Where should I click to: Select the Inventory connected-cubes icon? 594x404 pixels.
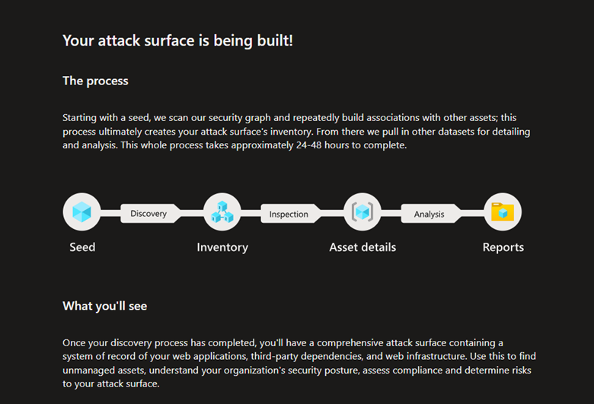pyautogui.click(x=222, y=212)
